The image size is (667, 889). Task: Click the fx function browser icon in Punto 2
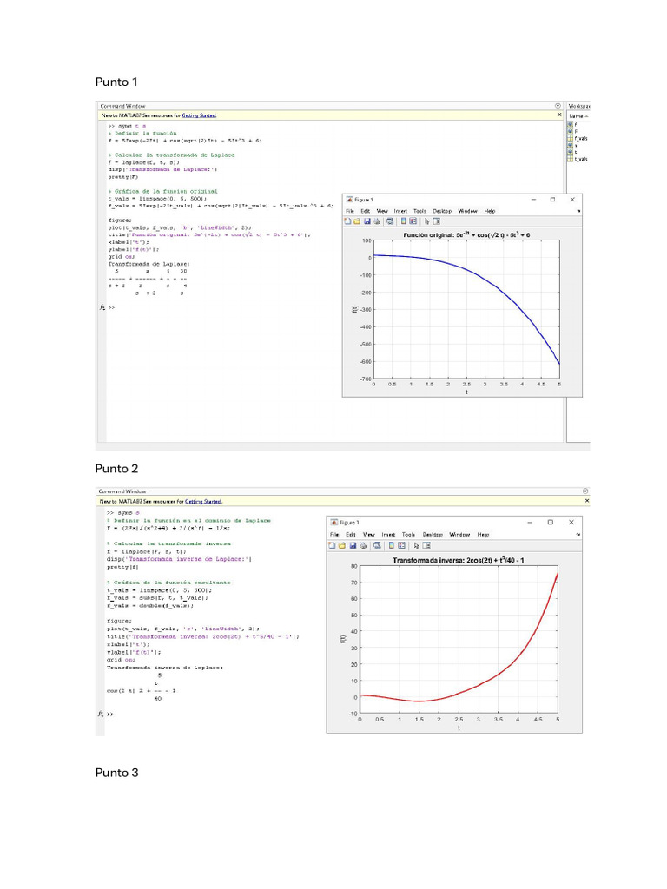(x=101, y=714)
